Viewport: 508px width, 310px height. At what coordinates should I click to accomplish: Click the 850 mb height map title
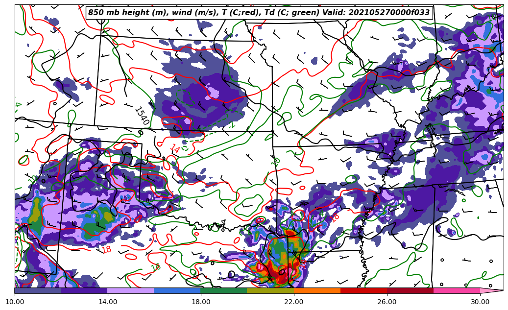tap(259, 13)
